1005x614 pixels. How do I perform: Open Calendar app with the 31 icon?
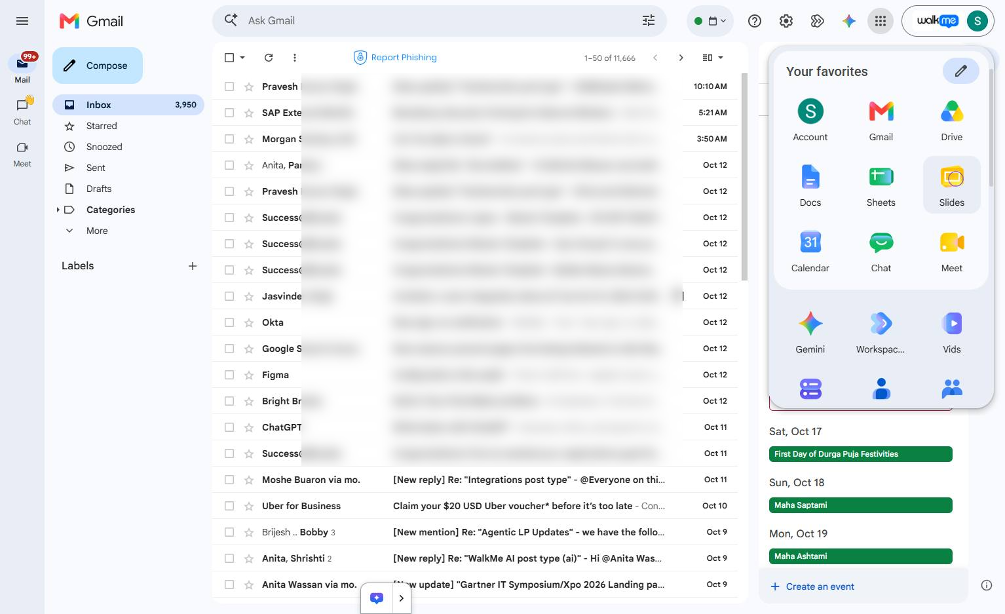tap(810, 250)
